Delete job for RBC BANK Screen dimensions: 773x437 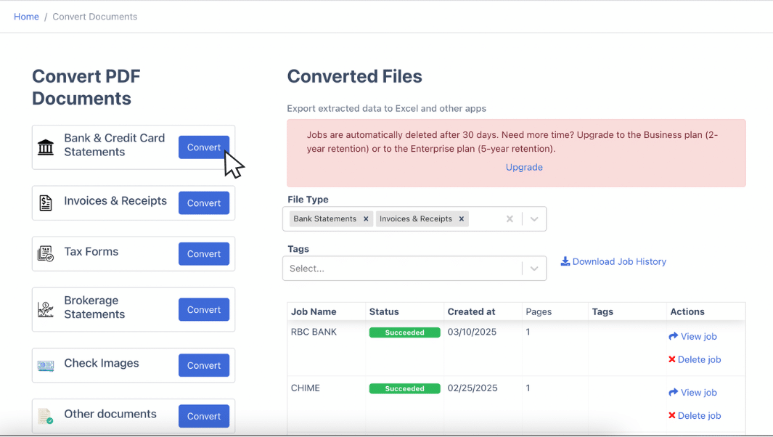point(695,359)
